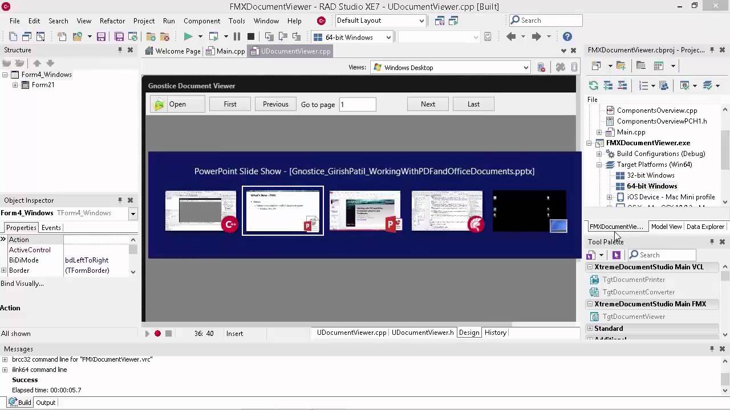Image resolution: width=730 pixels, height=410 pixels.
Task: Click the Collapse All icon in Project Manager
Action: point(622,85)
